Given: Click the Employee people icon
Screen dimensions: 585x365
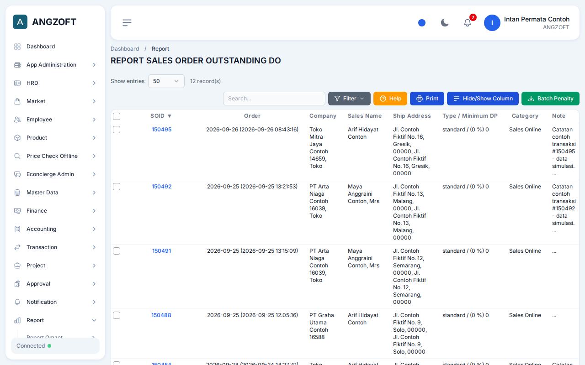Looking at the screenshot, I should click(x=17, y=120).
